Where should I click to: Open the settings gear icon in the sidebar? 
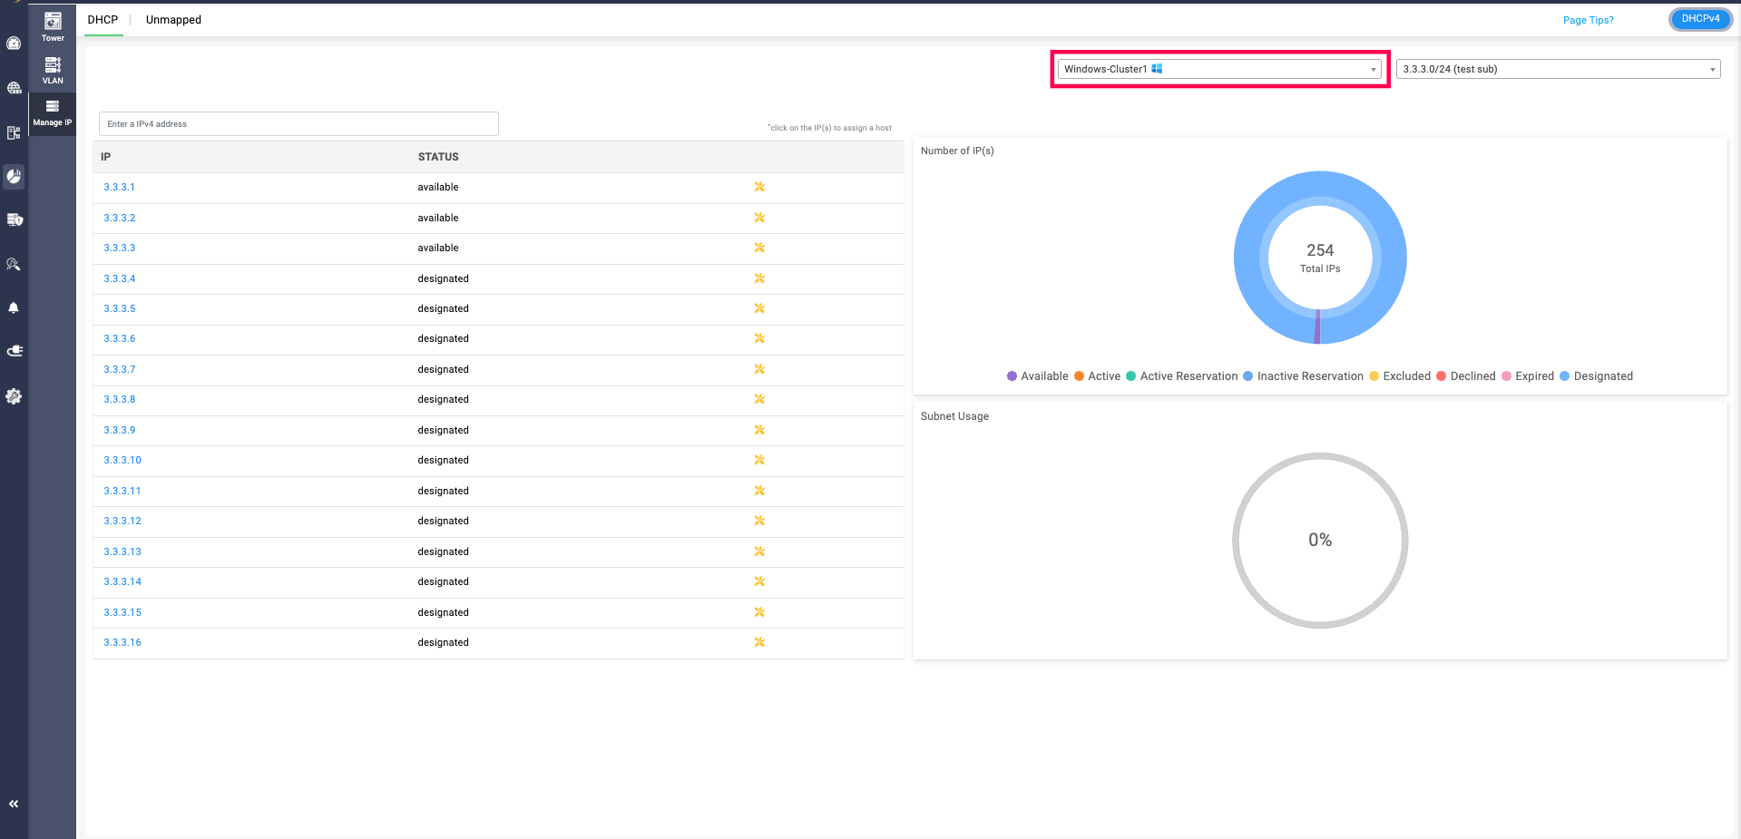tap(14, 396)
